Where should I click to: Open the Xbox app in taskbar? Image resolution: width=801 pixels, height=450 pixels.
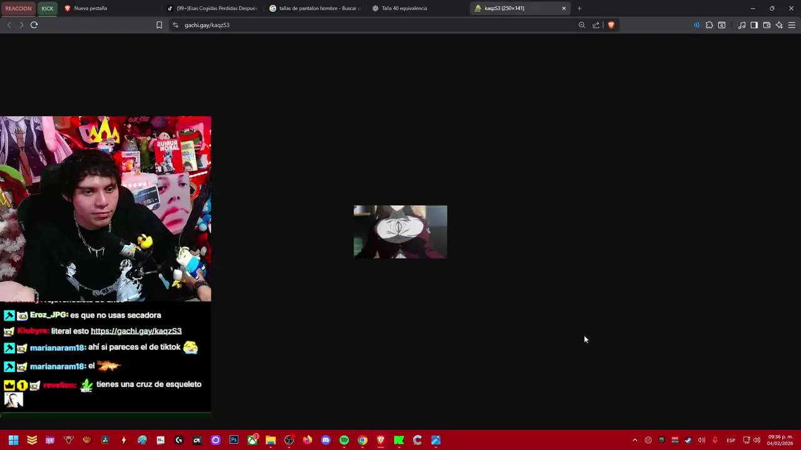pyautogui.click(x=252, y=440)
